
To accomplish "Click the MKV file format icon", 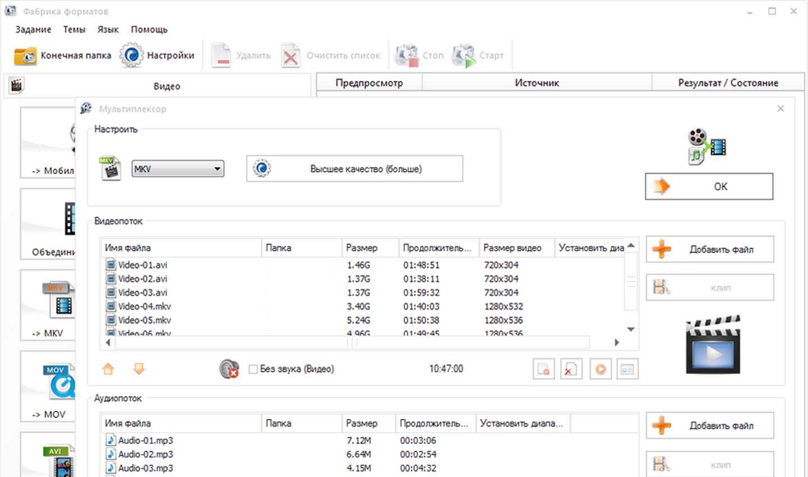I will (x=110, y=168).
